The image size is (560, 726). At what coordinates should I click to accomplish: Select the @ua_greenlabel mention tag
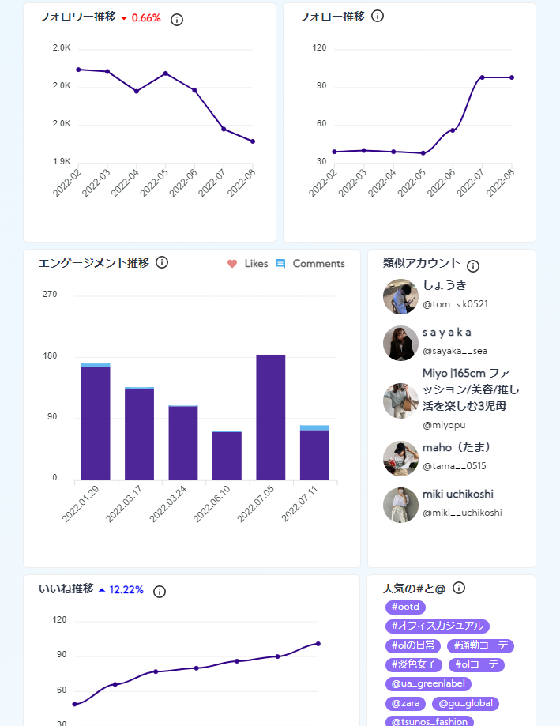pos(429,684)
